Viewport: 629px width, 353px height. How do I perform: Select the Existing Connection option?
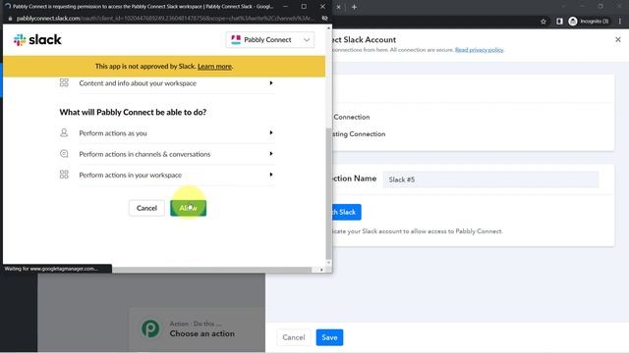[359, 134]
